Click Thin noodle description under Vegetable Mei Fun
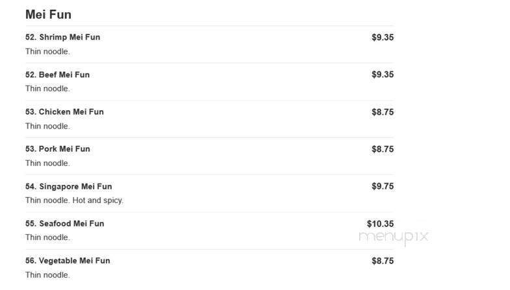Screen dimensions: 510x290 [47, 275]
